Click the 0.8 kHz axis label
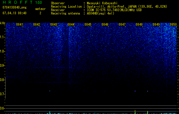 click(x=2, y=80)
